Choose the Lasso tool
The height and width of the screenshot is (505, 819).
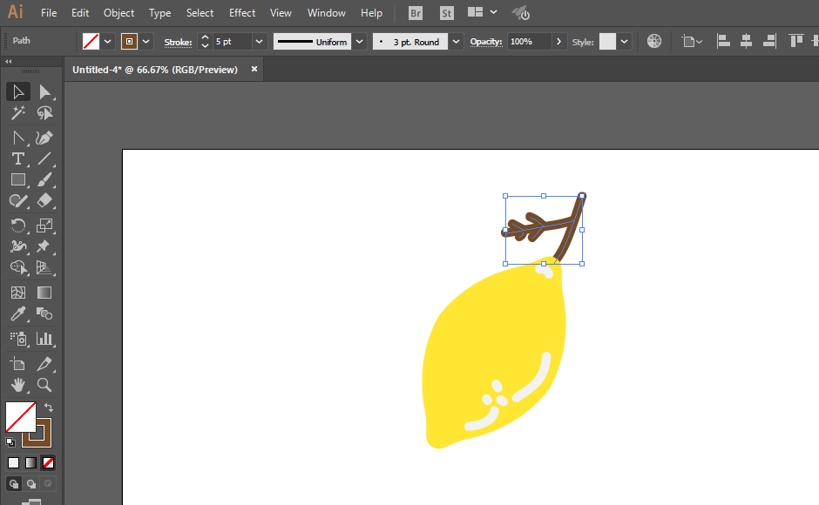click(44, 113)
